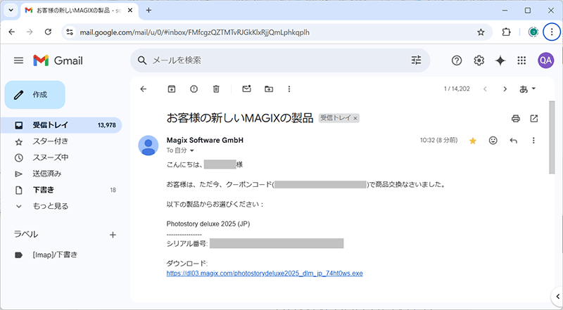Viewport: 563px width, 310px height.
Task: Unstar the message with yellow star
Action: pyautogui.click(x=473, y=141)
